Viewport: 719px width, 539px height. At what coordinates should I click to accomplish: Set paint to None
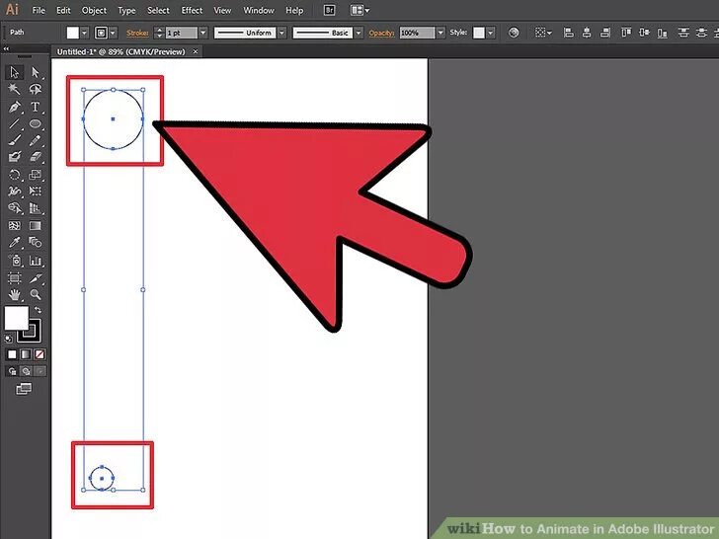[40, 354]
